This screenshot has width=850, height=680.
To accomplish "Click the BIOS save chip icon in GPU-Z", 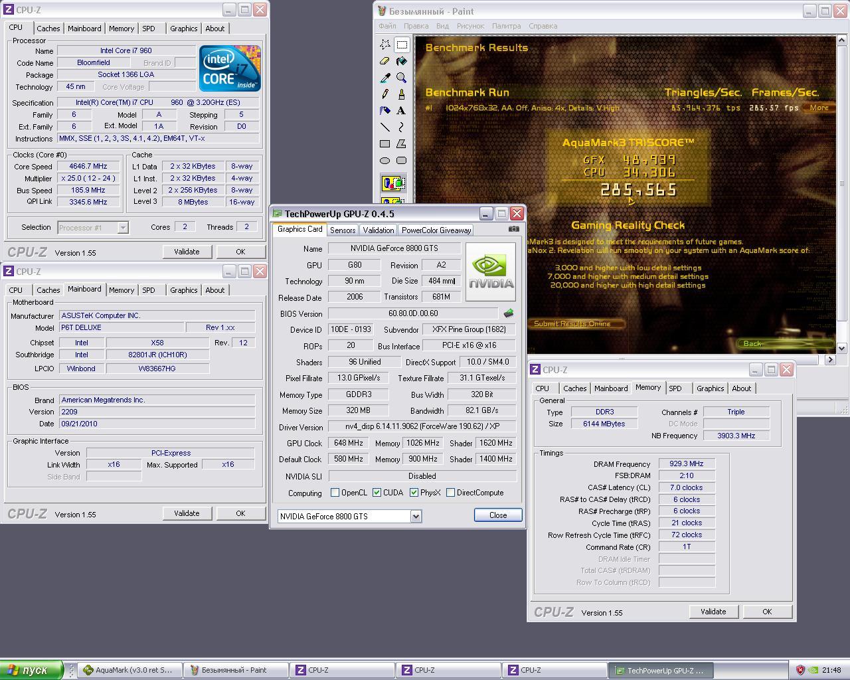I will (509, 313).
